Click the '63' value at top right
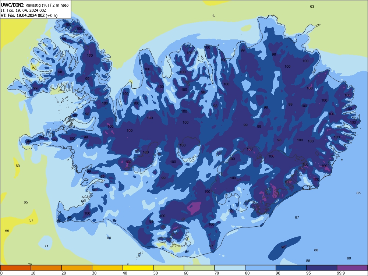This screenshot has height=276, width=368. coord(312,7)
